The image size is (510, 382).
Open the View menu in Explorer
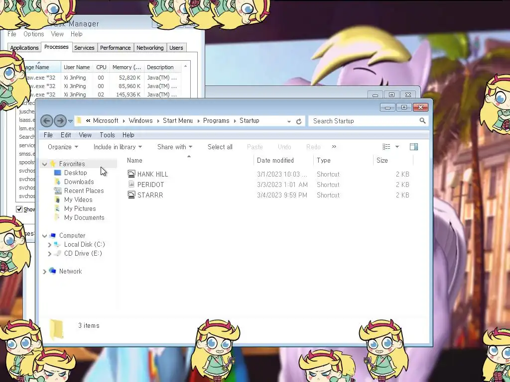85,135
